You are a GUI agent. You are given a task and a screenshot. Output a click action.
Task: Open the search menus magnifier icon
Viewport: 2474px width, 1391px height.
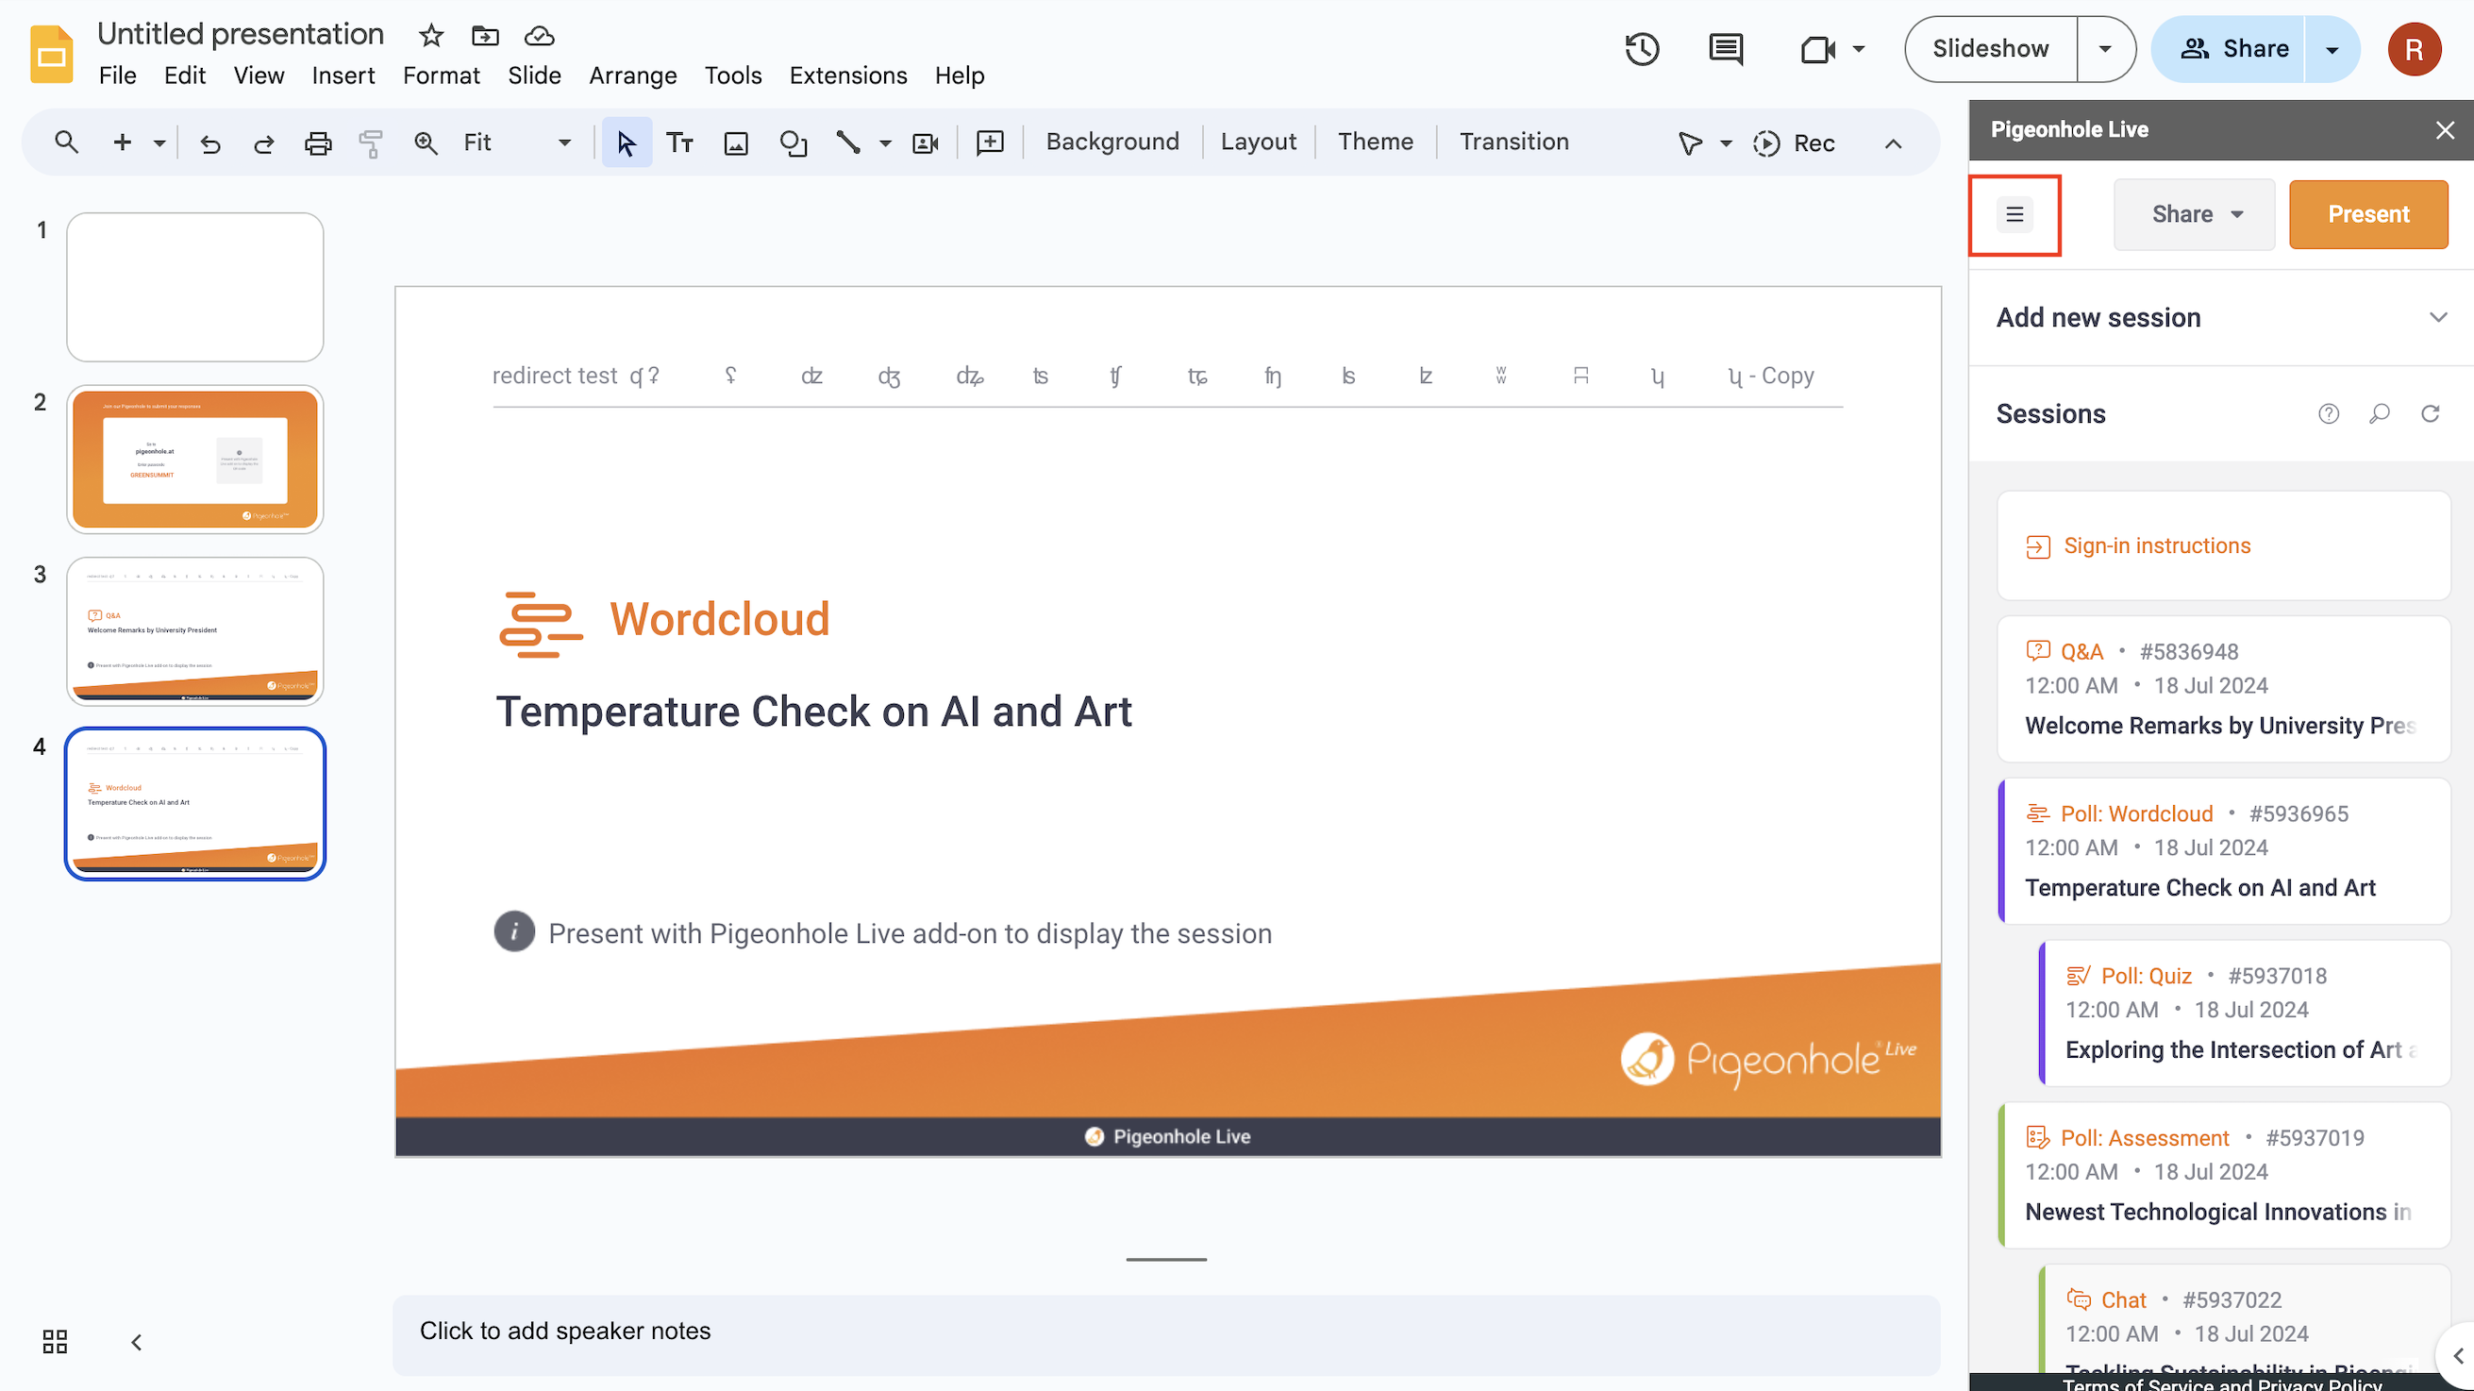65,143
